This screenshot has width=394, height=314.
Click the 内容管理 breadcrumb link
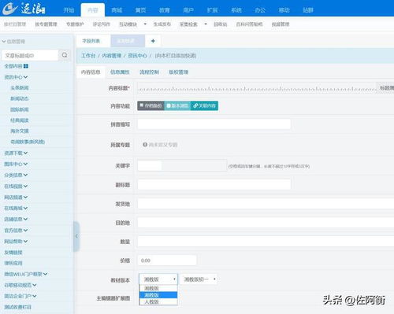112,56
